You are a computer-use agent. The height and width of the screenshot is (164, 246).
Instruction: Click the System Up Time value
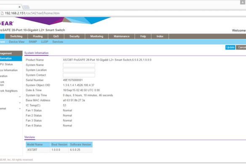pyautogui.click(x=88, y=95)
